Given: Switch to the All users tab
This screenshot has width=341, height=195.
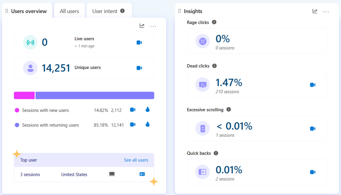Looking at the screenshot, I should tap(69, 11).
